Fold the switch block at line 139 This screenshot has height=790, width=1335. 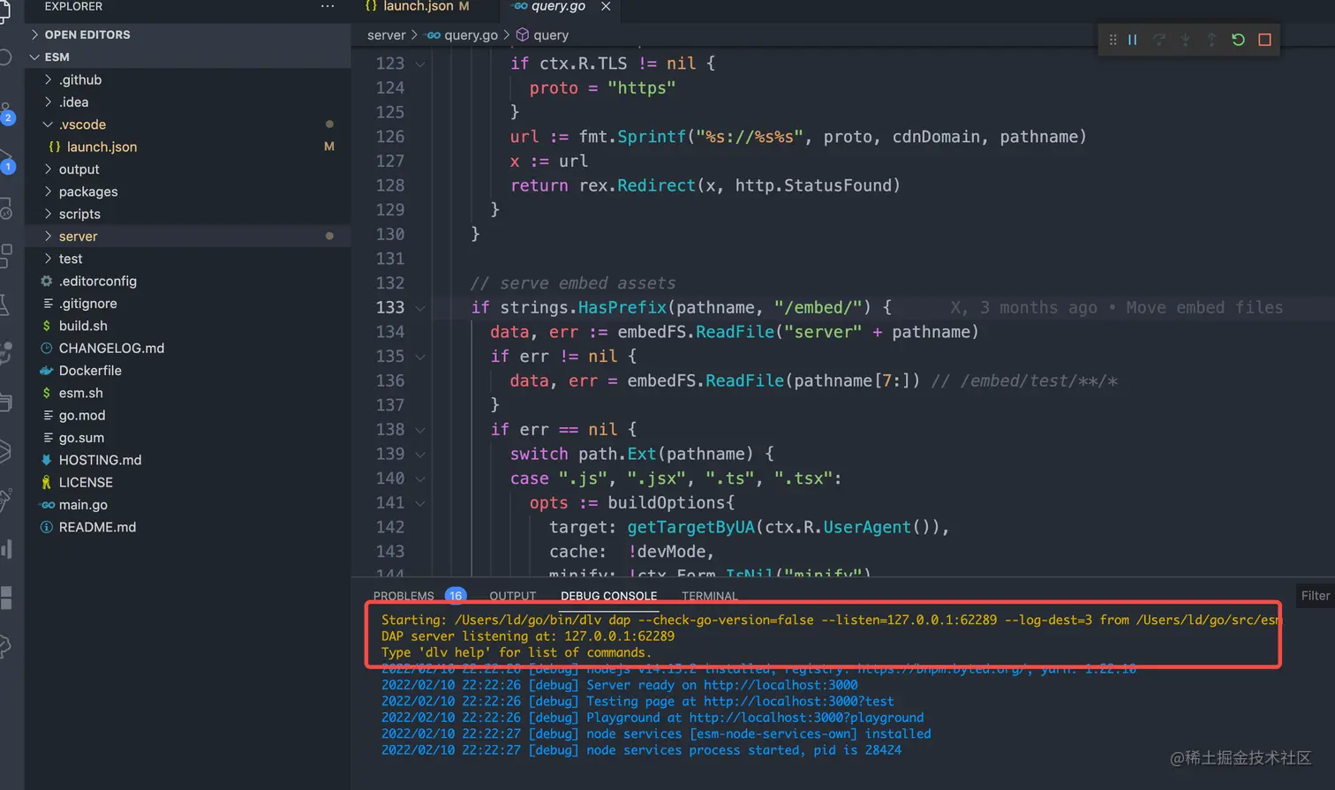point(420,455)
